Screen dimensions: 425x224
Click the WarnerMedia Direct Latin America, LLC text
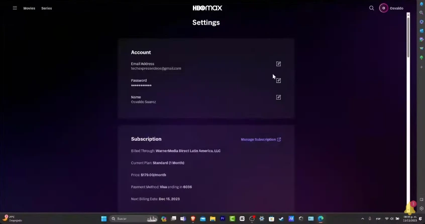[188, 151]
